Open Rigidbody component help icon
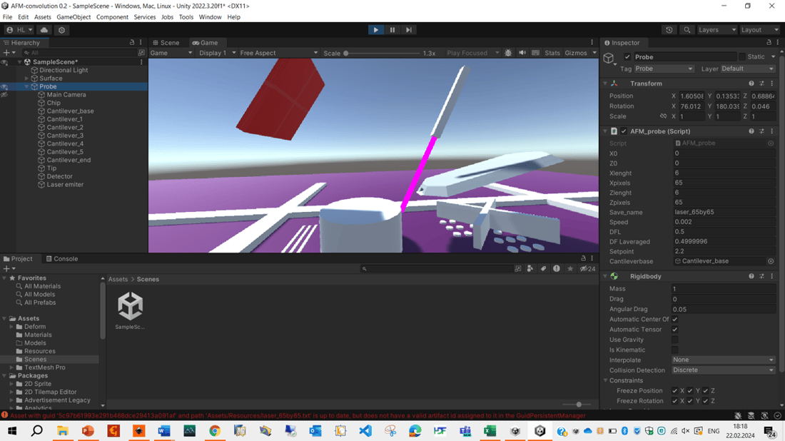The height and width of the screenshot is (441, 785). point(751,276)
